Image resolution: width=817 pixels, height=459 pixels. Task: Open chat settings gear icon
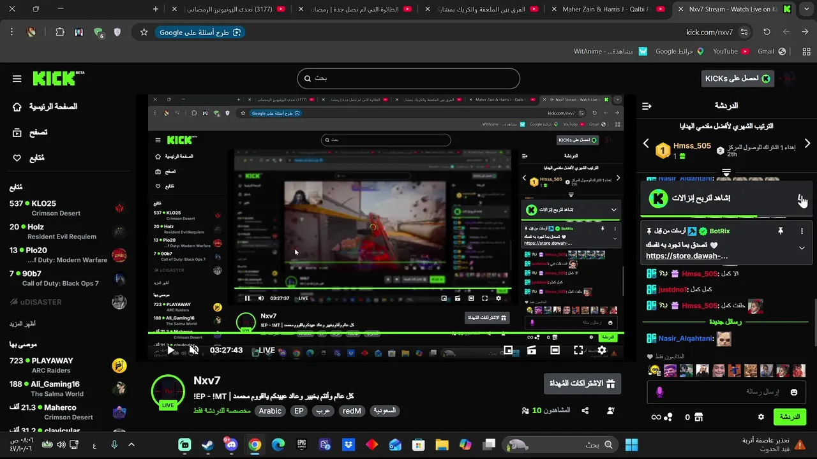tap(761, 417)
